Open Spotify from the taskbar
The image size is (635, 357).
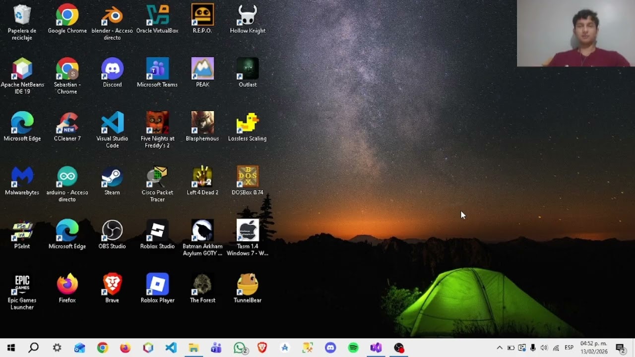[x=353, y=348]
